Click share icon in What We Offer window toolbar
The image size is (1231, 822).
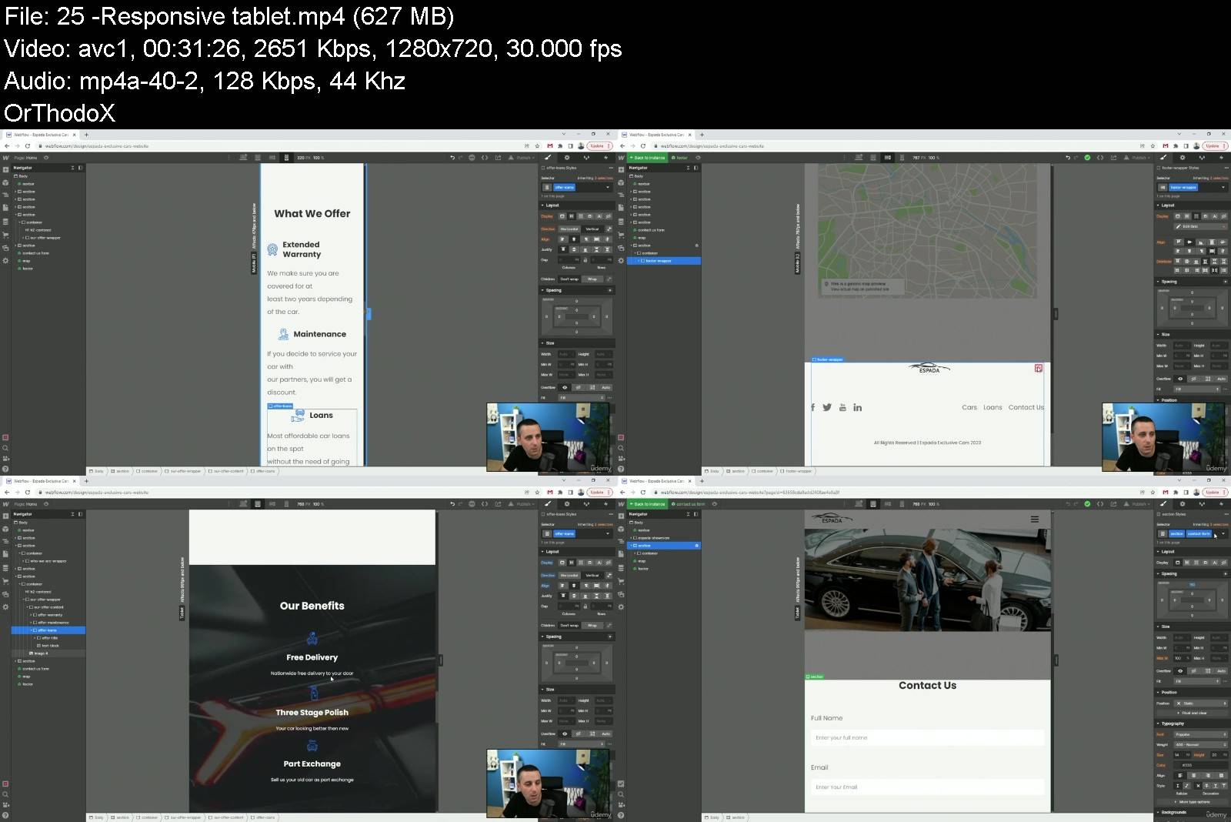click(498, 158)
